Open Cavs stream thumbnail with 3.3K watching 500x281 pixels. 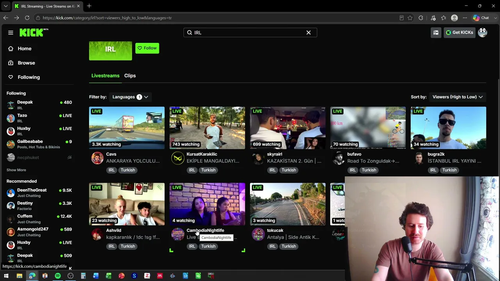[x=127, y=128]
